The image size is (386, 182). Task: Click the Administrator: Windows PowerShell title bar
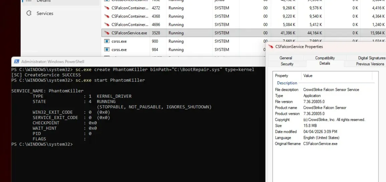(x=138, y=61)
